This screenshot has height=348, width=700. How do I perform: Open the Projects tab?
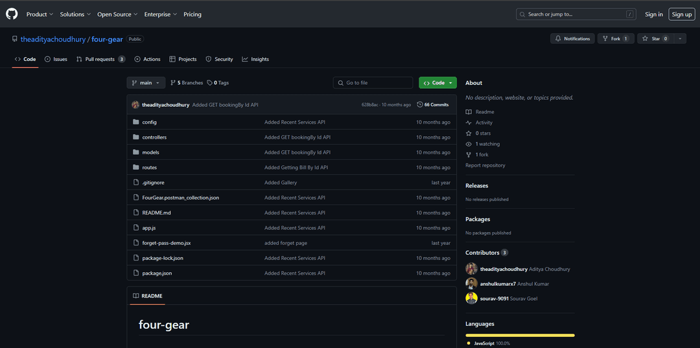183,59
